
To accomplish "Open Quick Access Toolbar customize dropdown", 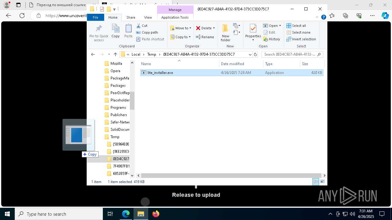I will click(114, 9).
